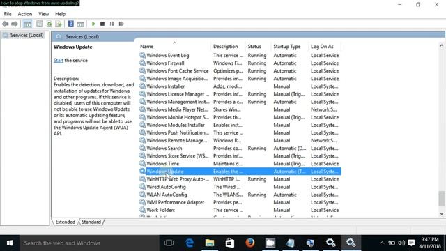Click the Refresh toolbar icon
This screenshot has height=251, width=446.
pos(49,24)
